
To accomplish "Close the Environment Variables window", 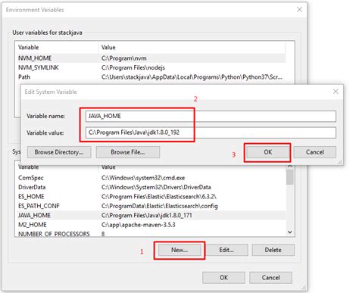I will click(299, 10).
